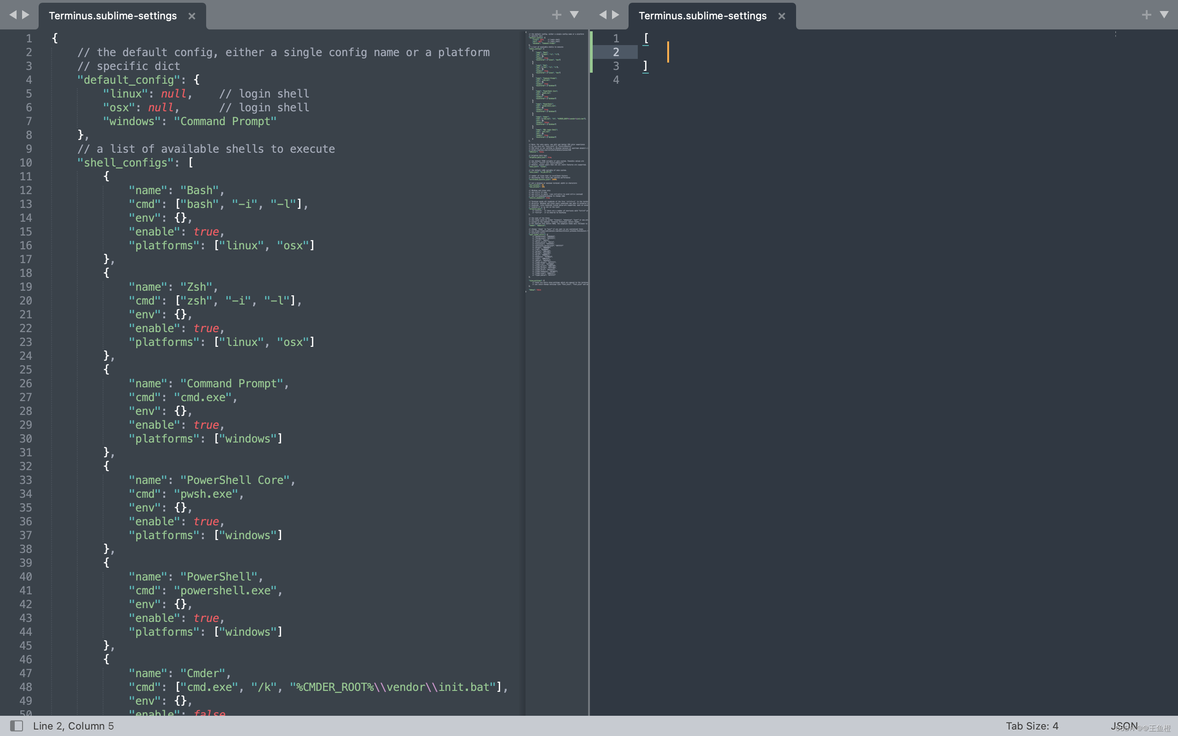The height and width of the screenshot is (736, 1178).
Task: Click the back navigation arrow in the right pane
Action: pyautogui.click(x=603, y=14)
